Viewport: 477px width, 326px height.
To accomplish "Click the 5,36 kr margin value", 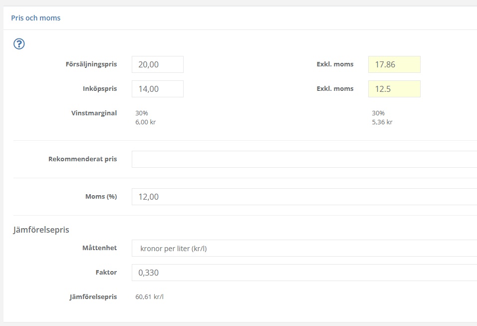I will click(x=382, y=122).
